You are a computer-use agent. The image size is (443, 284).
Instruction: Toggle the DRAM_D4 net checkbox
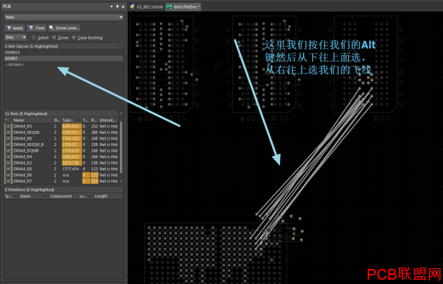click(x=9, y=157)
